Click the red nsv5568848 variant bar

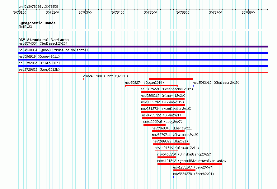(x=168, y=131)
